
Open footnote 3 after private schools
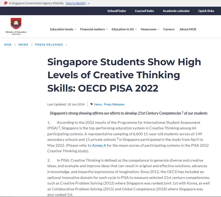pyautogui.click(x=117, y=139)
